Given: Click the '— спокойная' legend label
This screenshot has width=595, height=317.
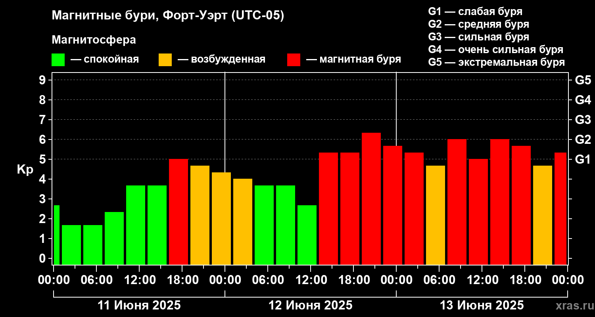Looking at the screenshot, I should pos(105,59).
